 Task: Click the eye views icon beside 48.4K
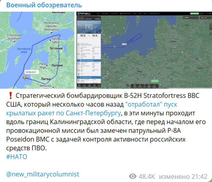pos(133,176)
